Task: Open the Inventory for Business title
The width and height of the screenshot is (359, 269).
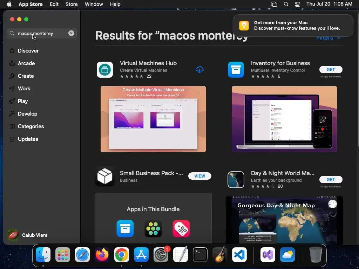Action: [x=280, y=63]
